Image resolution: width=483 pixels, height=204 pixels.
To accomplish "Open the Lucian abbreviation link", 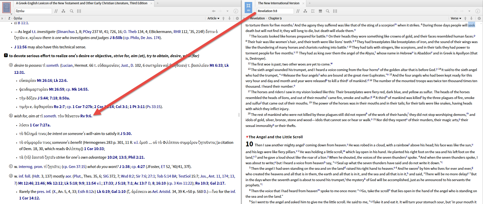I will point(67,65).
